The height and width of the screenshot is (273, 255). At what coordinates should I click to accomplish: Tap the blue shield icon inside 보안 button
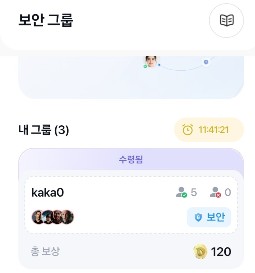coord(198,217)
